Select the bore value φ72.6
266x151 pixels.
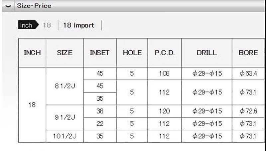(248, 111)
